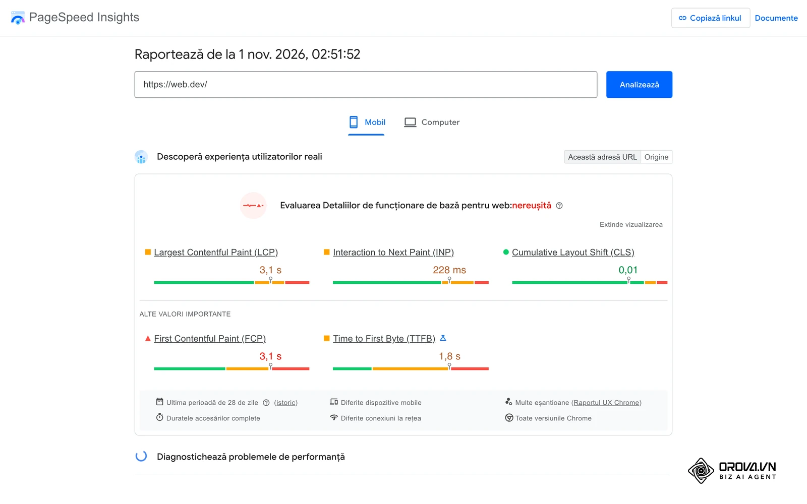Expand the view via Extinde vizualizarea
Screen dimensions: 807x504
pyautogui.click(x=631, y=225)
